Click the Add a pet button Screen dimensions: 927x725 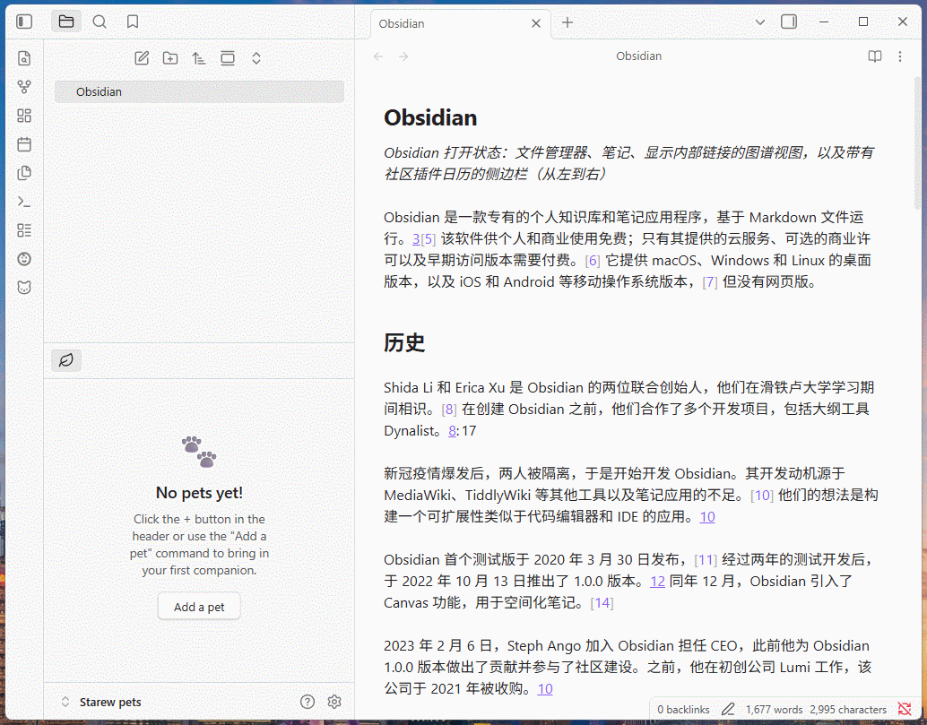click(x=199, y=607)
